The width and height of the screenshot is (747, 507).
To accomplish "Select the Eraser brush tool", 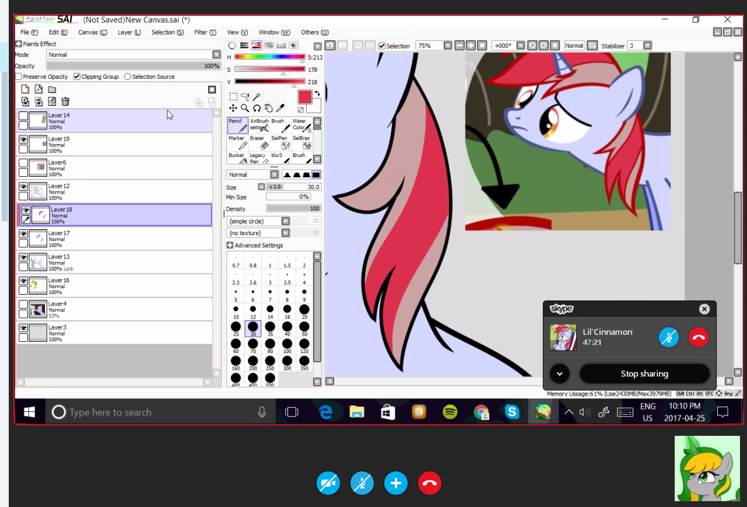I will tap(260, 143).
